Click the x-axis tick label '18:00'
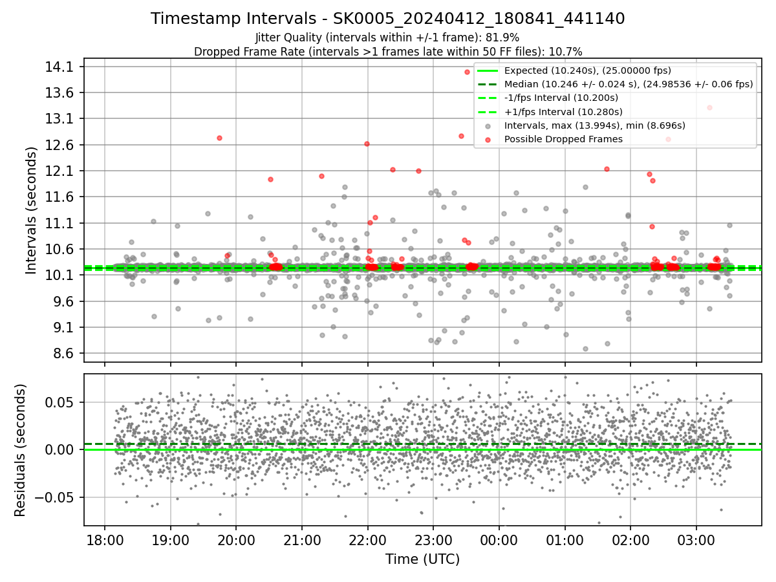776x582 pixels. [105, 539]
